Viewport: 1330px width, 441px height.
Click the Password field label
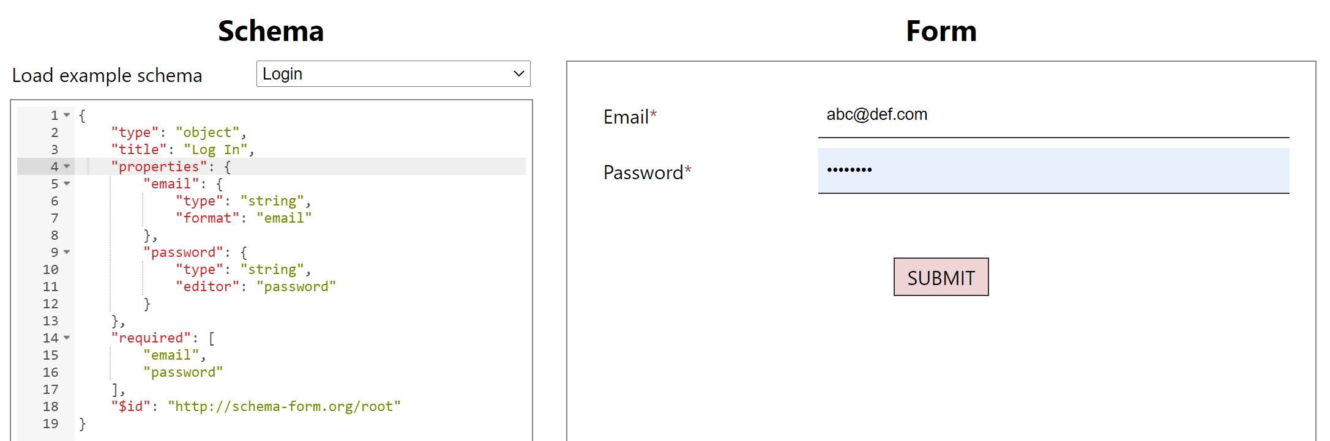(x=643, y=172)
